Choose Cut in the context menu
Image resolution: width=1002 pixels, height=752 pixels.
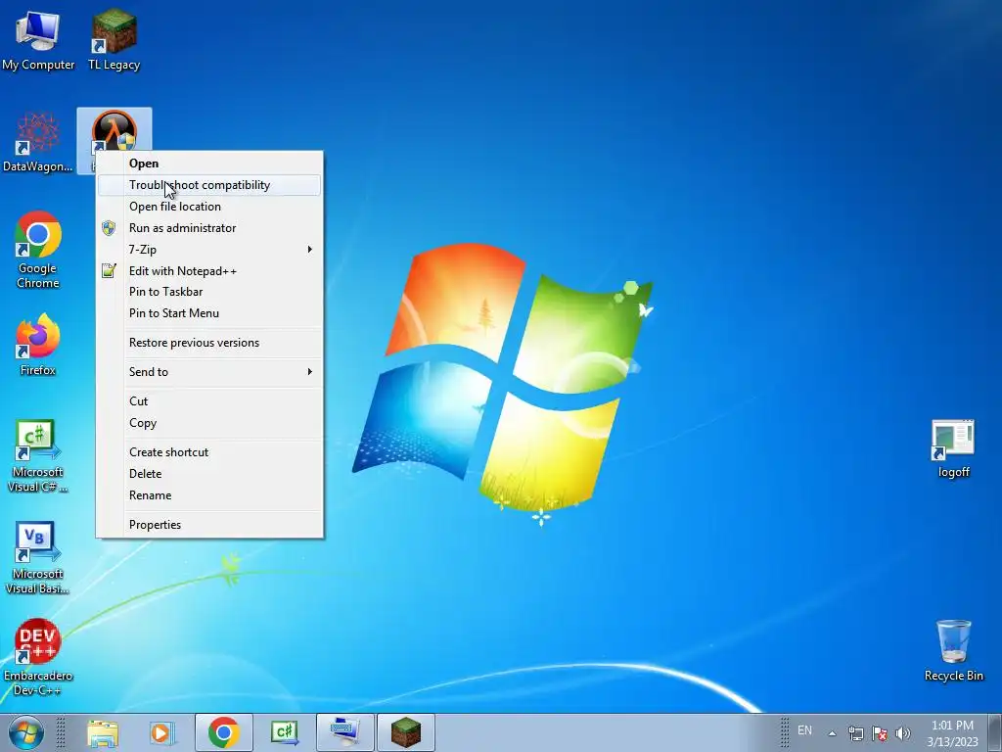[x=209, y=401]
